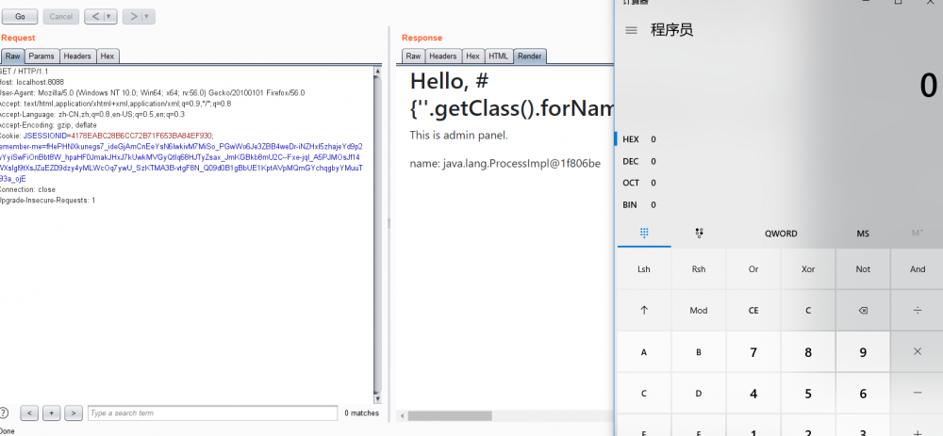
Task: Click the number 9 key
Action: pos(863,352)
